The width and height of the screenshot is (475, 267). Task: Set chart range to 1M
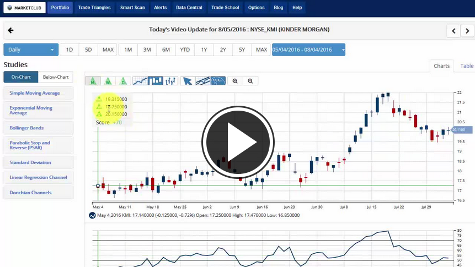[x=128, y=50]
